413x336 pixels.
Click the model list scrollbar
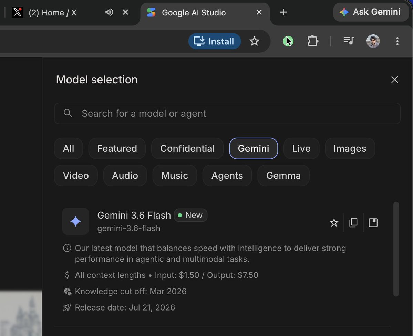tap(396, 249)
